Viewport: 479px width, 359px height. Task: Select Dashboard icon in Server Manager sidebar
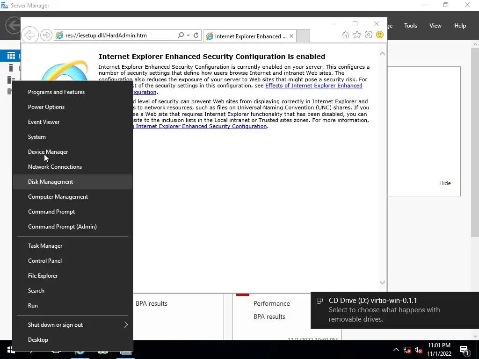click(11, 56)
